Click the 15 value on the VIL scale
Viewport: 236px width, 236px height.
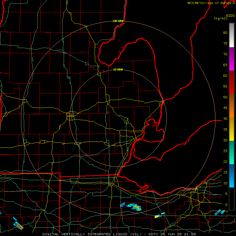225,172
